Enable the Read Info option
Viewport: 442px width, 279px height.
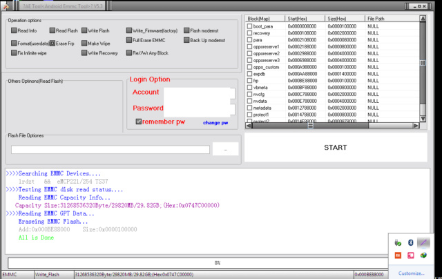(x=15, y=31)
